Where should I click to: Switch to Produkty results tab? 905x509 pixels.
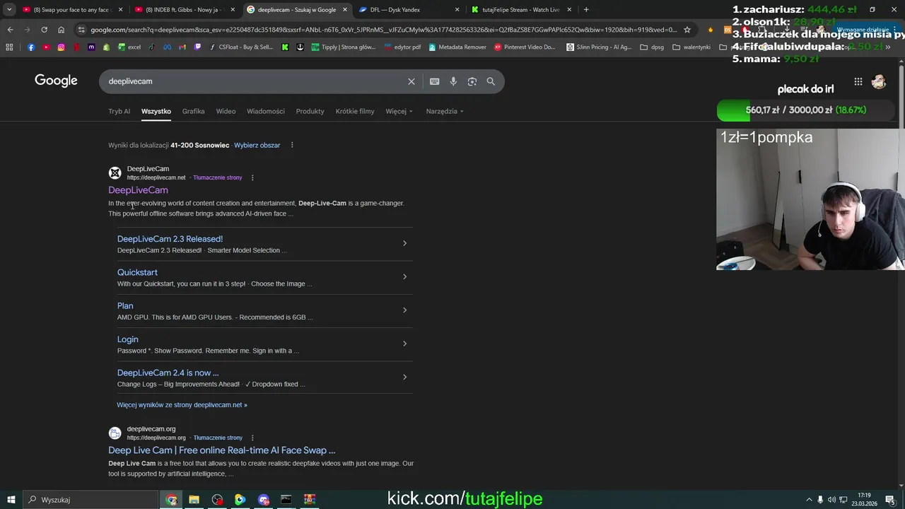[x=310, y=111]
